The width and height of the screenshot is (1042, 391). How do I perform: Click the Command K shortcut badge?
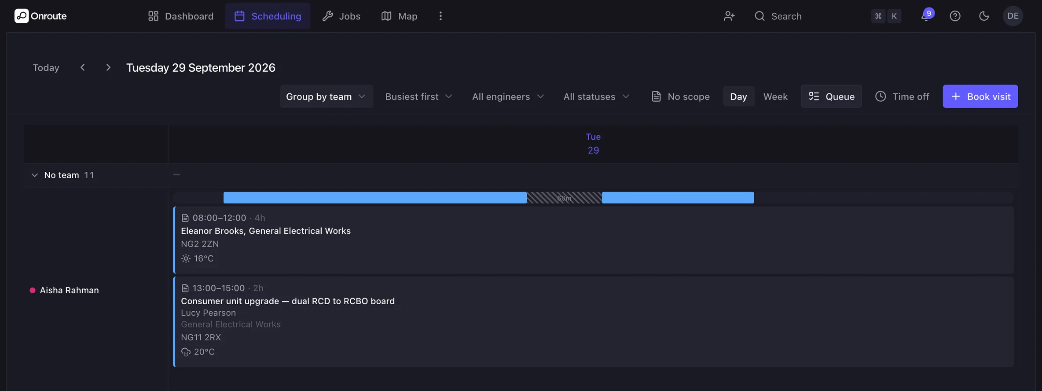point(886,16)
